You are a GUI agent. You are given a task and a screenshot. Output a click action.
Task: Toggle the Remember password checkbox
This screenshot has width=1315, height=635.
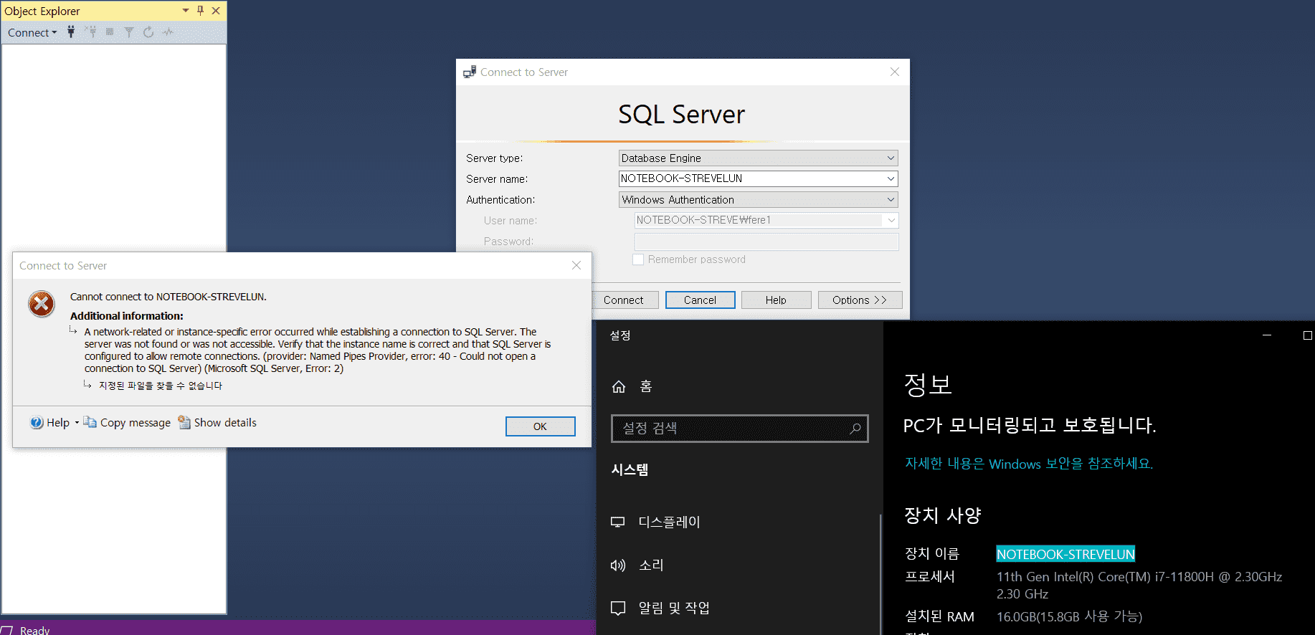(638, 259)
